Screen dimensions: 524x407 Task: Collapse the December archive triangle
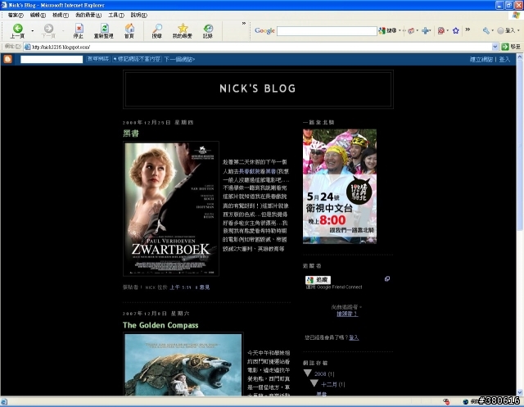(x=314, y=383)
